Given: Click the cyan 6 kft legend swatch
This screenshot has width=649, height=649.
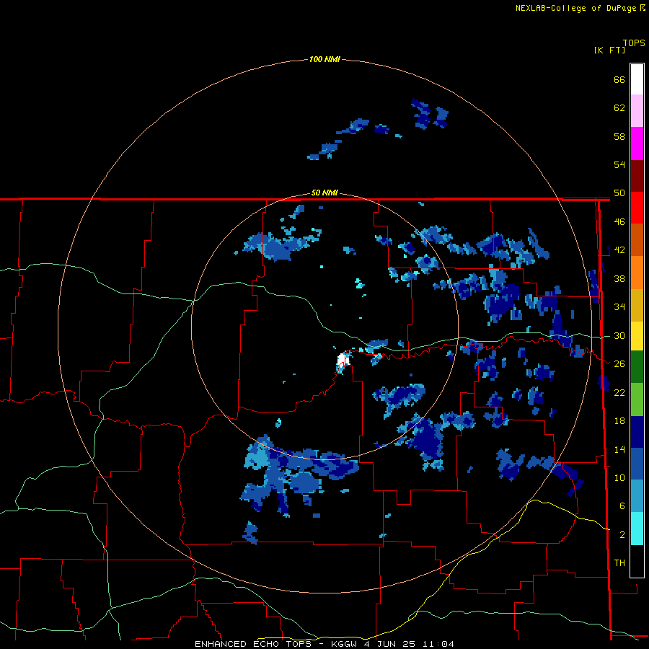Looking at the screenshot, I should pyautogui.click(x=637, y=529).
